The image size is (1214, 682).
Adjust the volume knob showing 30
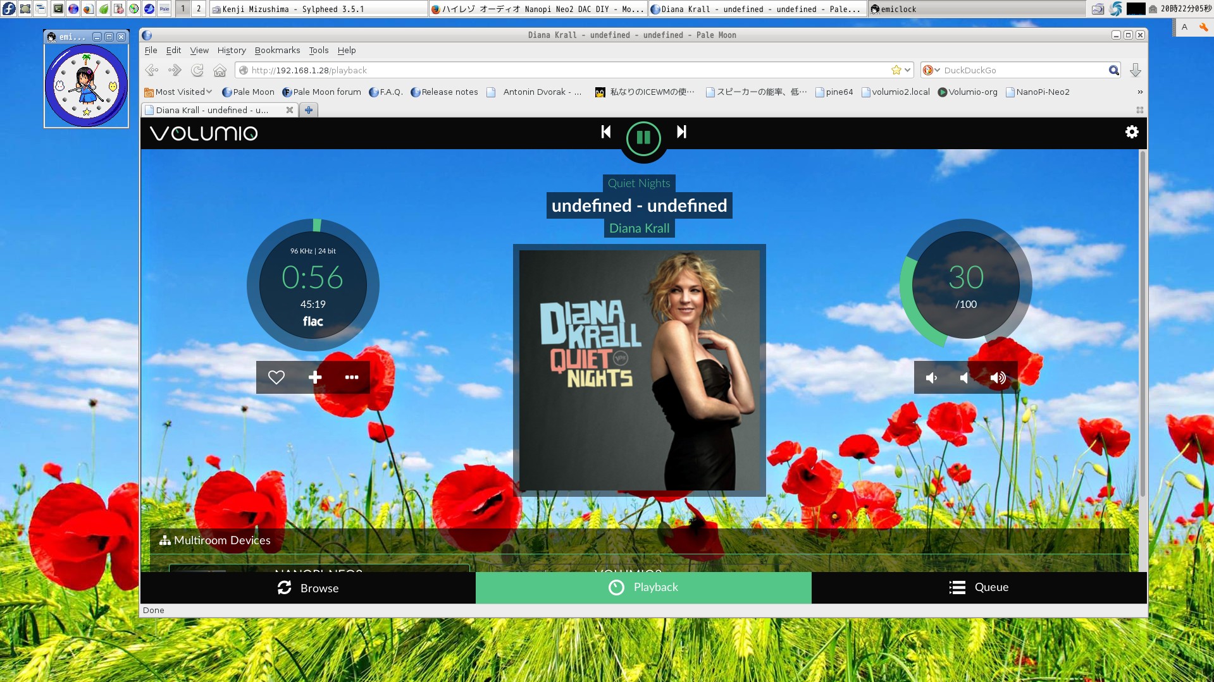pos(965,285)
